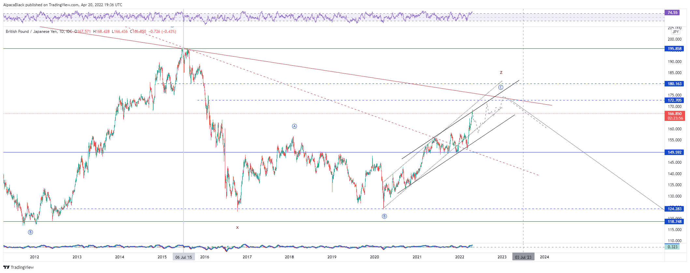Click the 149.592 price level label
690x273 pixels.
pyautogui.click(x=674, y=152)
